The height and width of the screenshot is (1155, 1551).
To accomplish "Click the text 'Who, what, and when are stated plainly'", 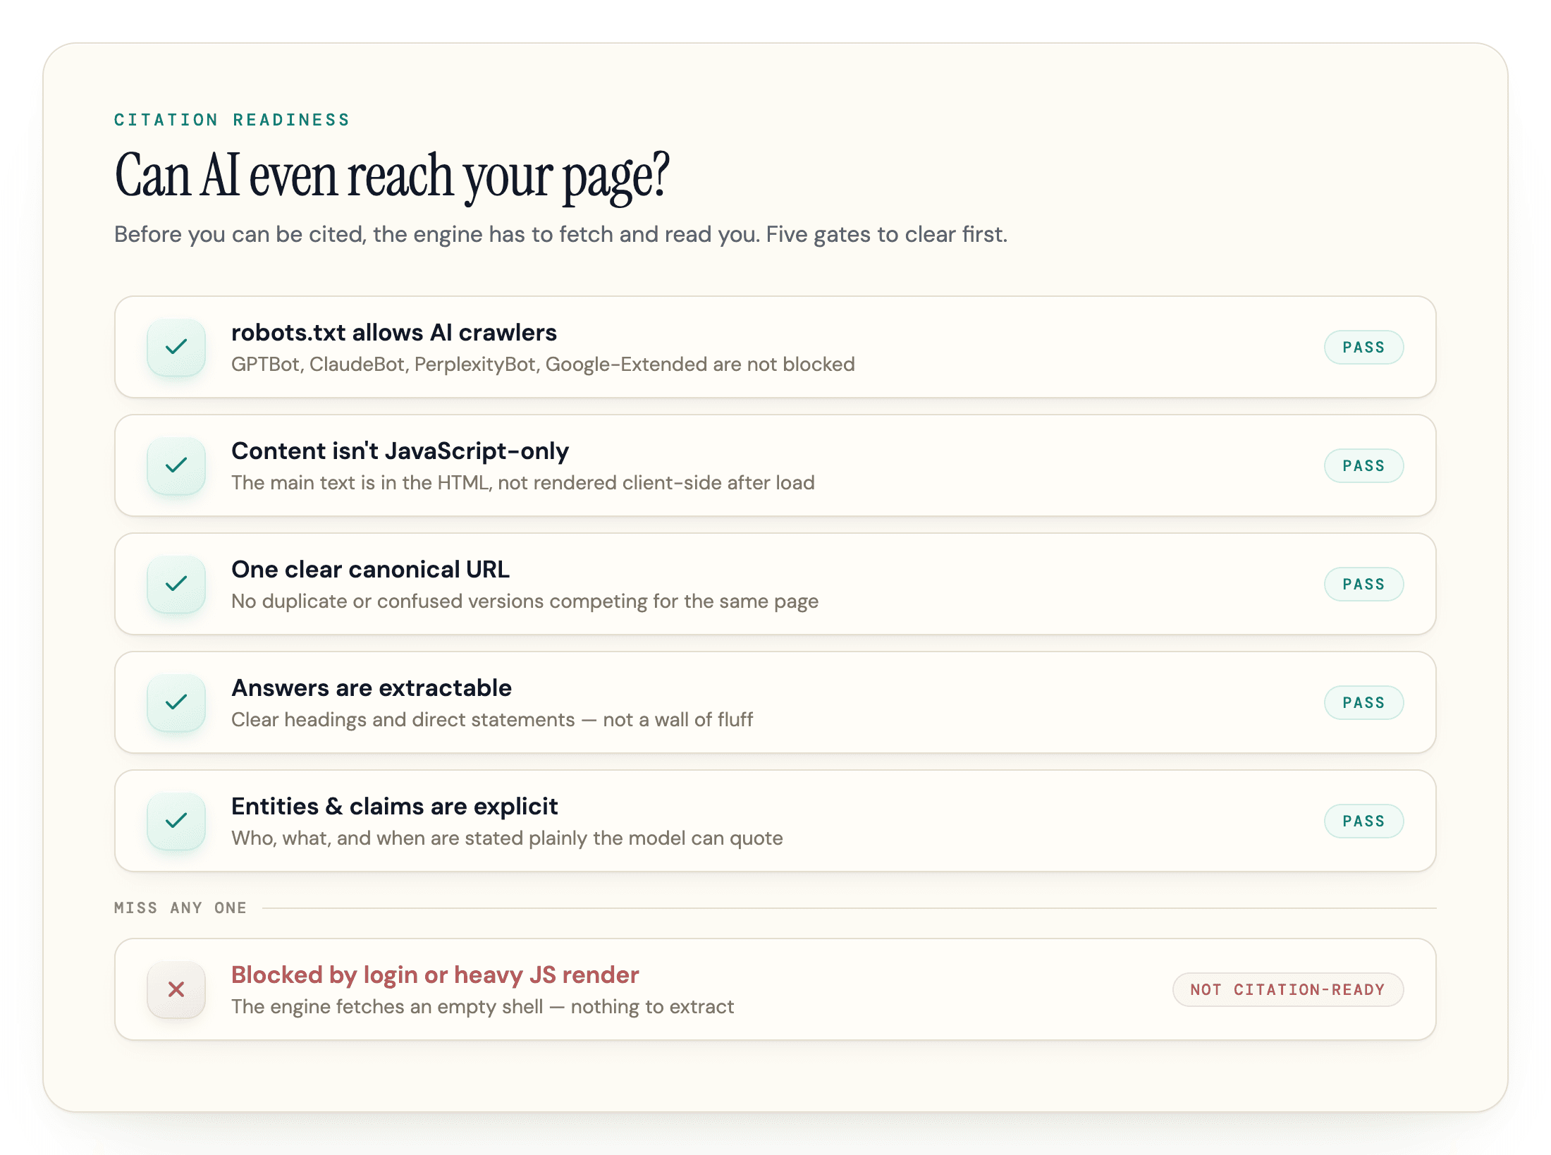I will pyautogui.click(x=410, y=838).
